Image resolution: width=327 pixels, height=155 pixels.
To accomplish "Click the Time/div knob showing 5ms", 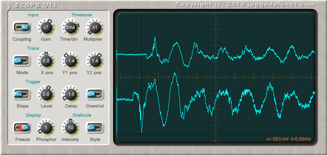I will click(70, 27).
